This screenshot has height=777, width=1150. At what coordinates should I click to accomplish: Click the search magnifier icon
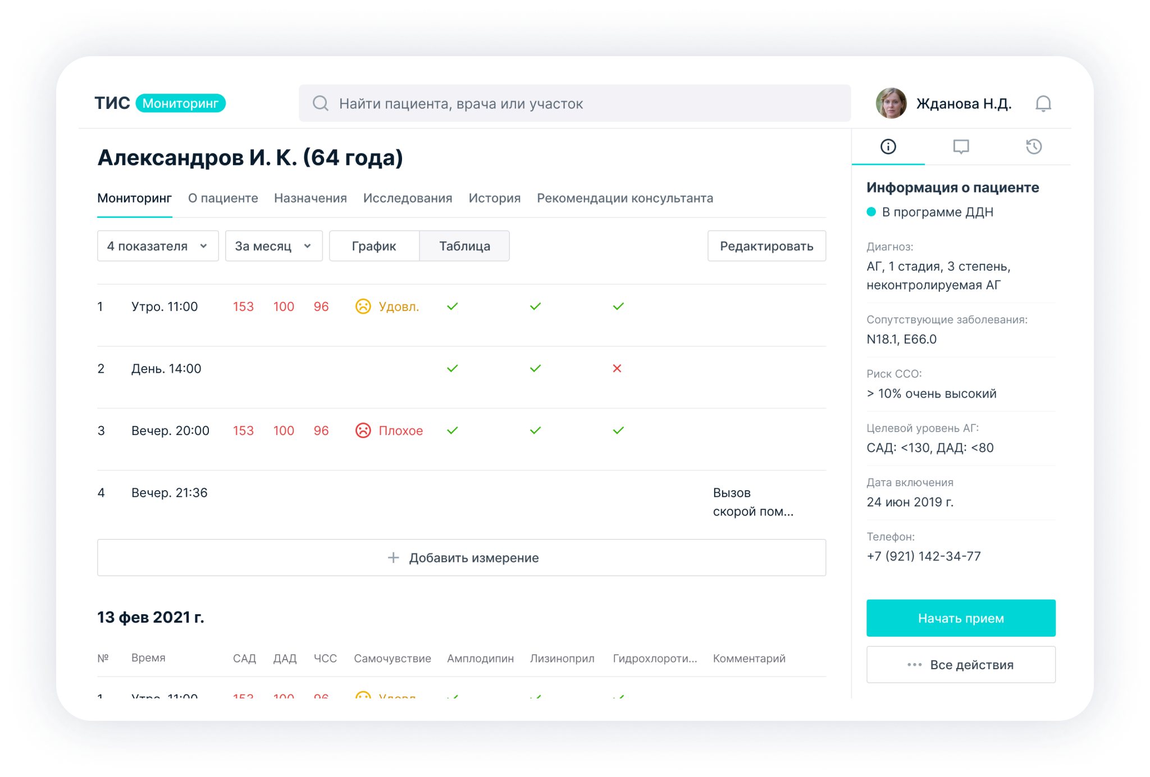coord(321,103)
